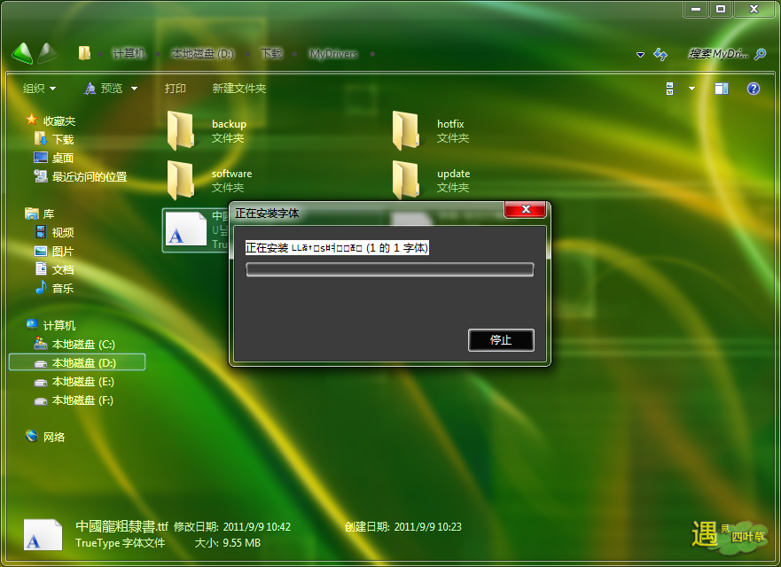
Task: Collapse the 计算机 group in the sidebar
Action: pyautogui.click(x=59, y=325)
